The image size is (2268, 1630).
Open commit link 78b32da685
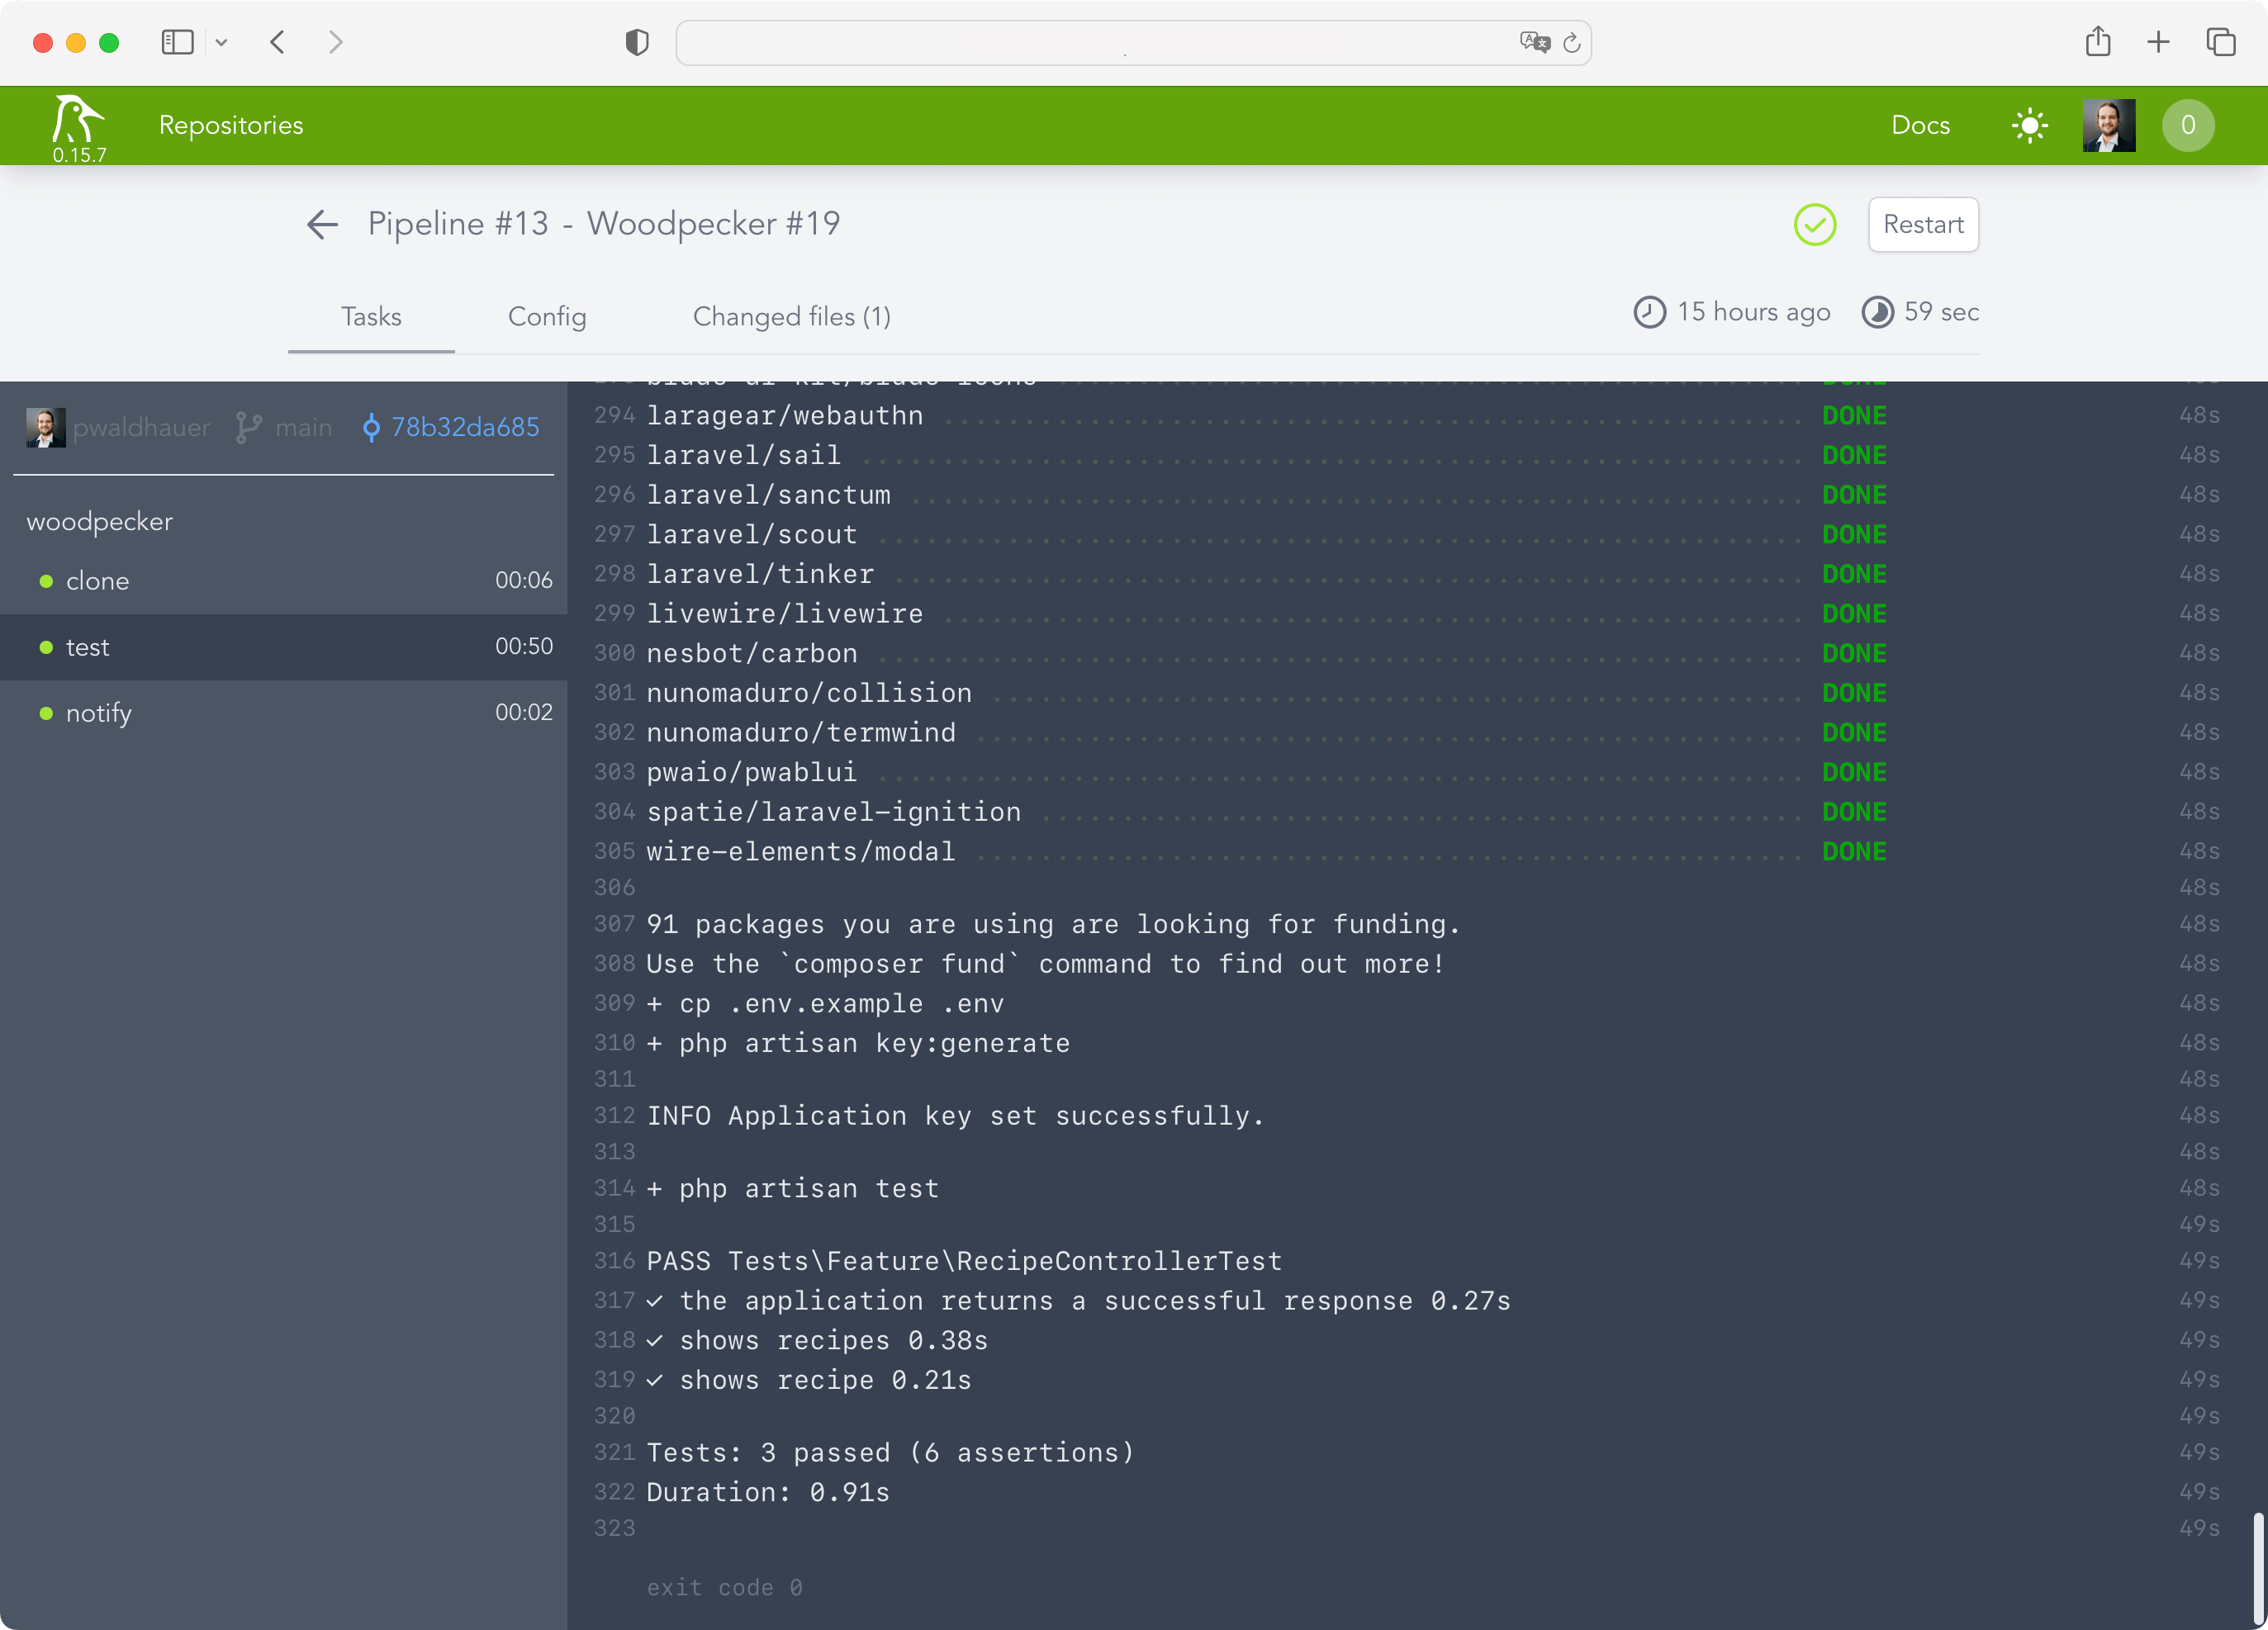point(464,427)
